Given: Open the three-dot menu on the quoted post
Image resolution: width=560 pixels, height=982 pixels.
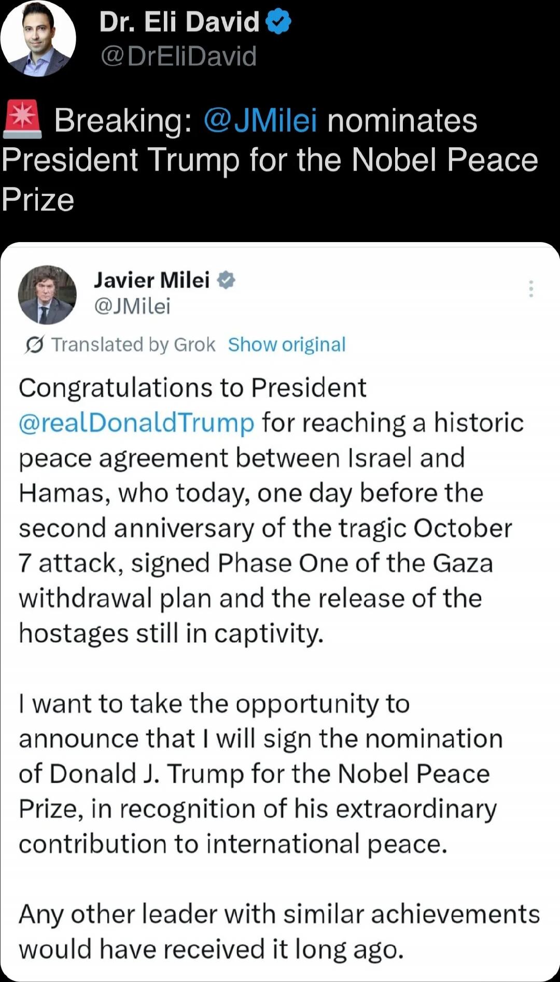Looking at the screenshot, I should 530,288.
